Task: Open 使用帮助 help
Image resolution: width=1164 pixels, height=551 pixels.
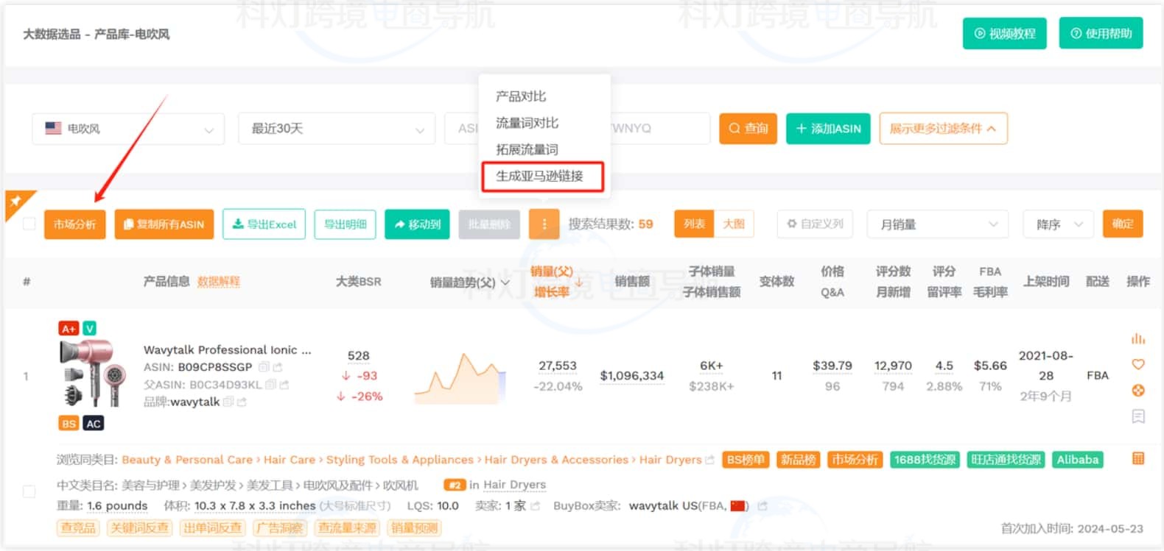Action: coord(1101,33)
